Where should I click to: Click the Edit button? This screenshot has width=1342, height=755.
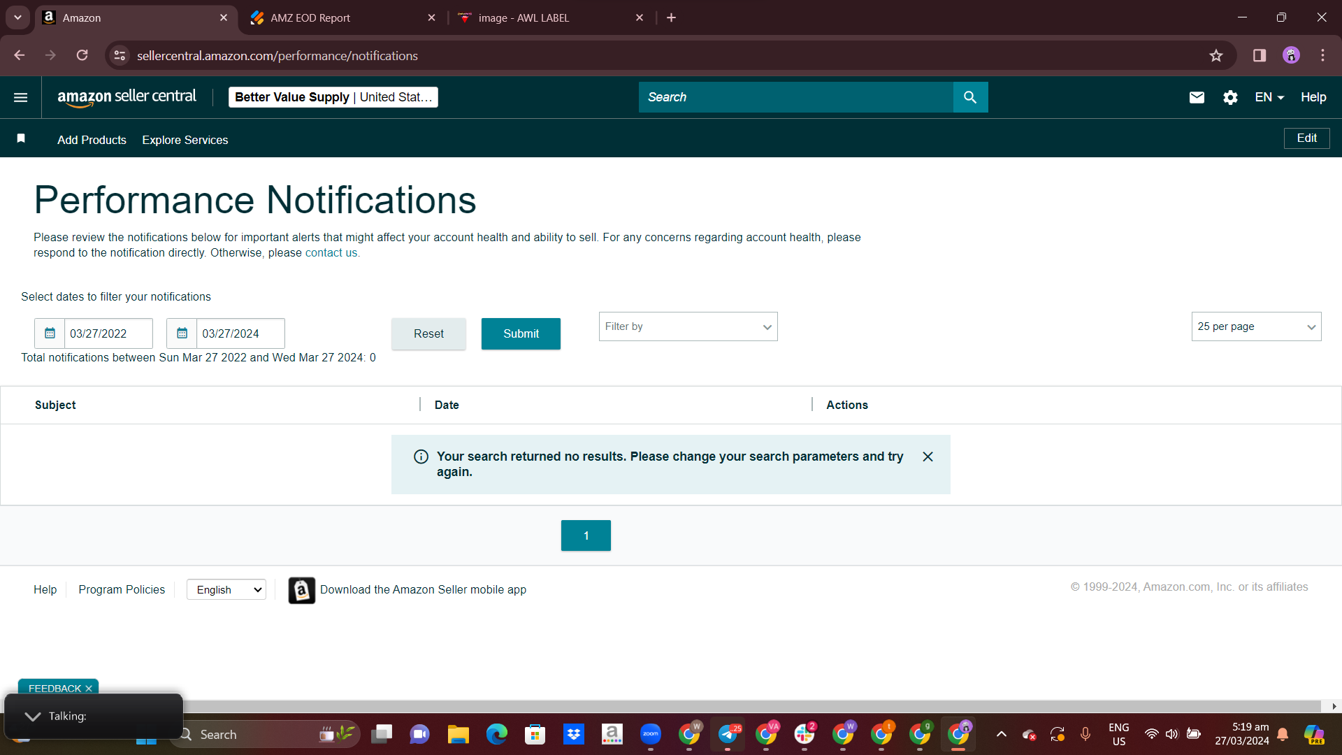(x=1306, y=138)
